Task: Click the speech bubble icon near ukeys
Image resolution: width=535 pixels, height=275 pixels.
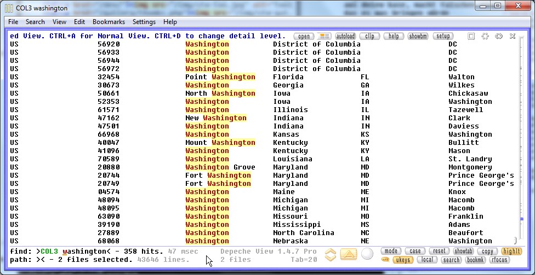Action: [x=385, y=260]
